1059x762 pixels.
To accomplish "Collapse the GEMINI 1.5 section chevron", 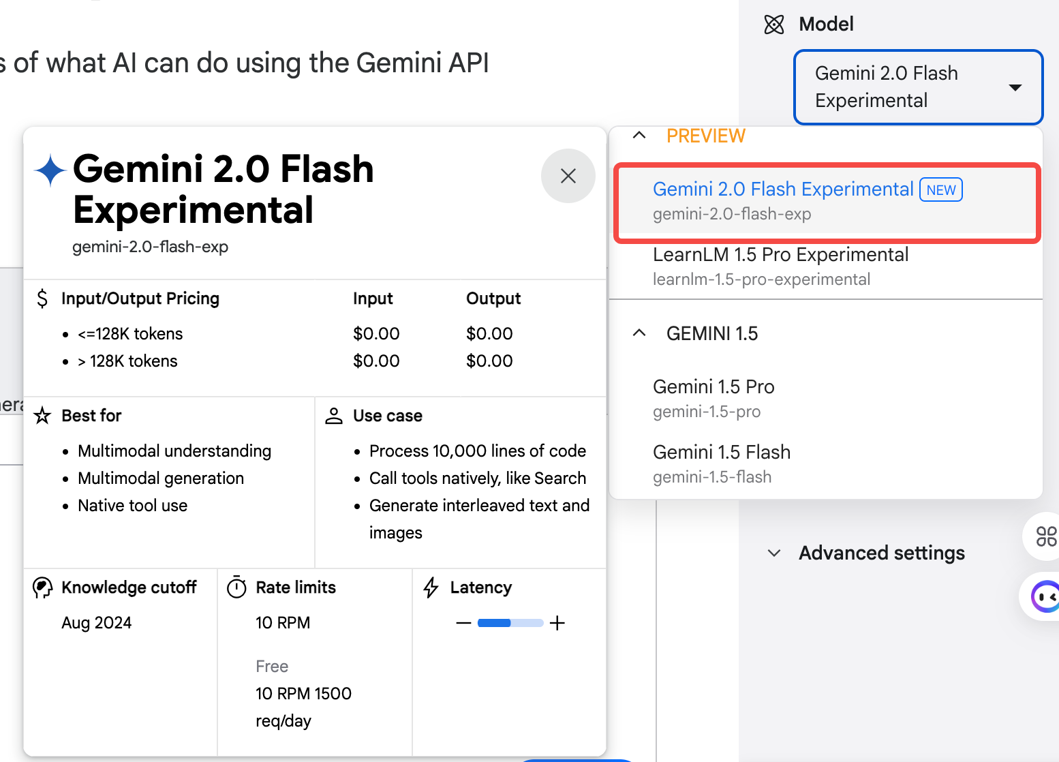I will [x=639, y=333].
